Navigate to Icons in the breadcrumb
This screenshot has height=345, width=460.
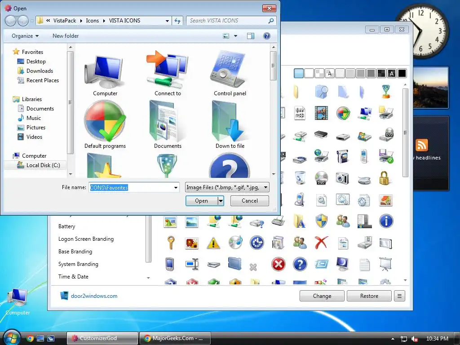click(x=92, y=21)
